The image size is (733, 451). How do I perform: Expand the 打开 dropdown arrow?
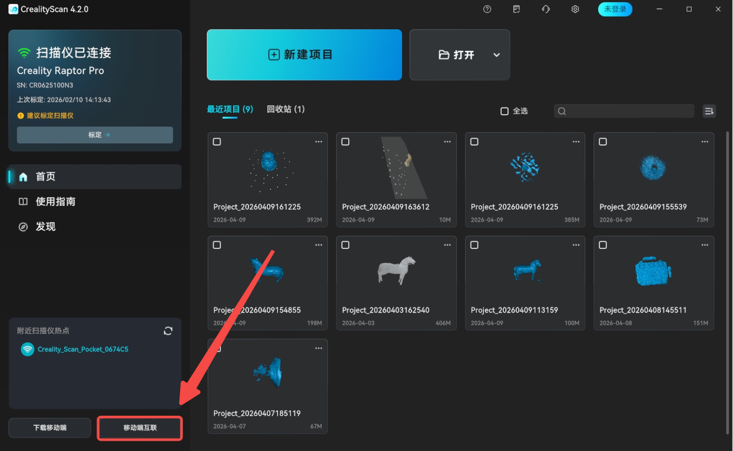pyautogui.click(x=496, y=55)
